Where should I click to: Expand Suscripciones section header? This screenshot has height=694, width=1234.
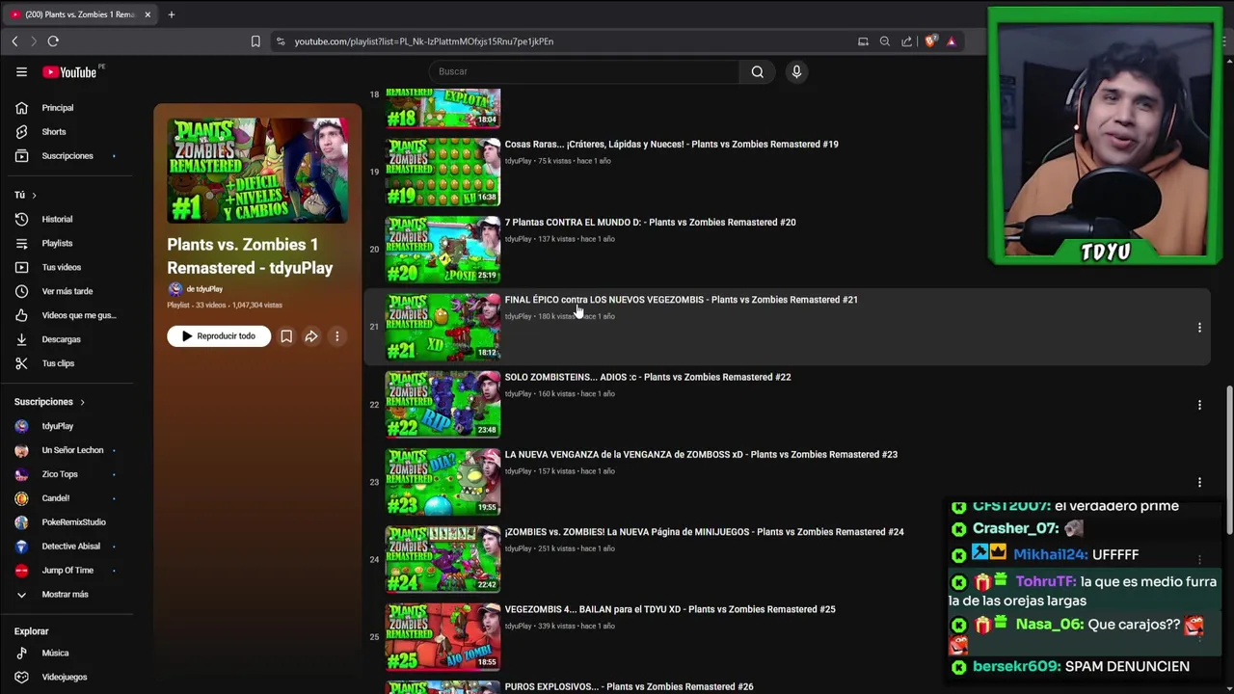49,402
